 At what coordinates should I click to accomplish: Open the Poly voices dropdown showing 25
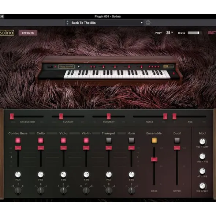[170, 33]
